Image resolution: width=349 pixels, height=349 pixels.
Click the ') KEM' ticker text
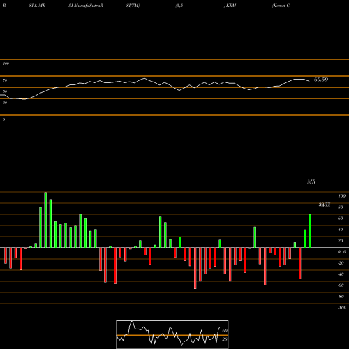pyautogui.click(x=230, y=6)
